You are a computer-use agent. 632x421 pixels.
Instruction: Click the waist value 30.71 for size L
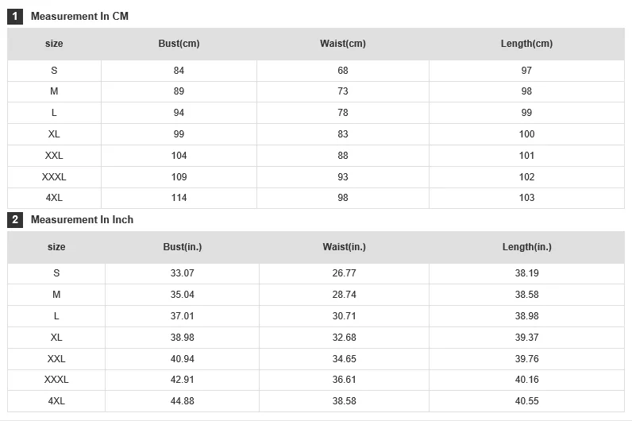(345, 316)
